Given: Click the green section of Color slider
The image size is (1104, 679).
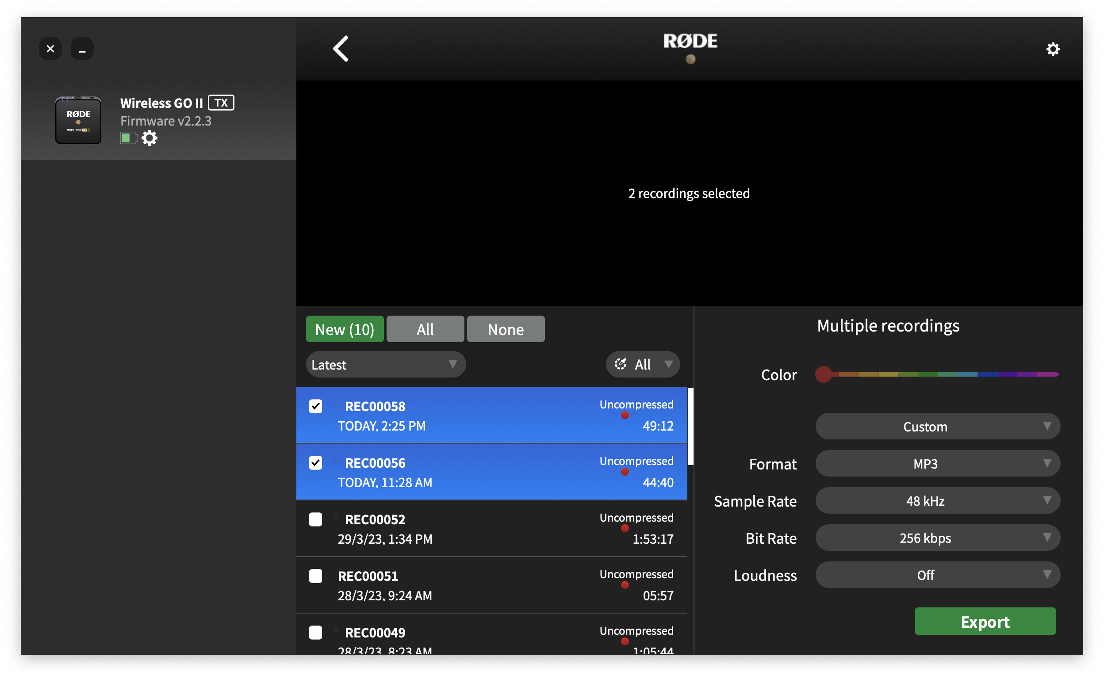Looking at the screenshot, I should pyautogui.click(x=928, y=374).
